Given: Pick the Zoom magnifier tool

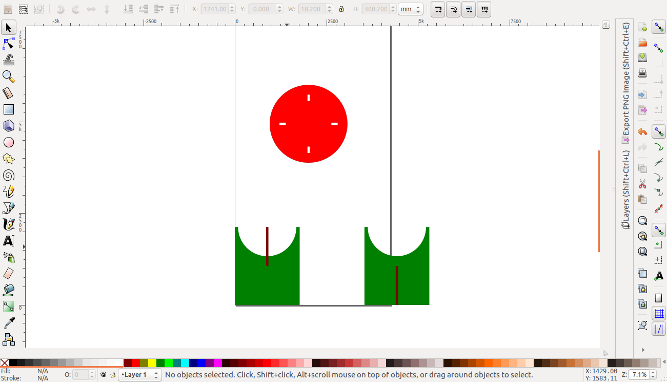Looking at the screenshot, I should point(9,77).
